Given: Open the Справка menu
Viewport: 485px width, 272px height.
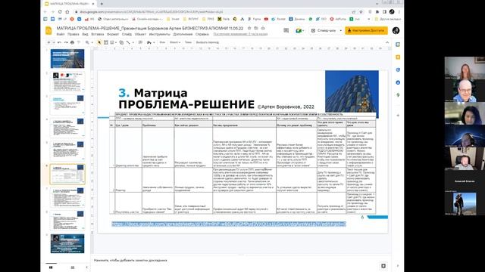Looking at the screenshot, I should pos(202,34).
